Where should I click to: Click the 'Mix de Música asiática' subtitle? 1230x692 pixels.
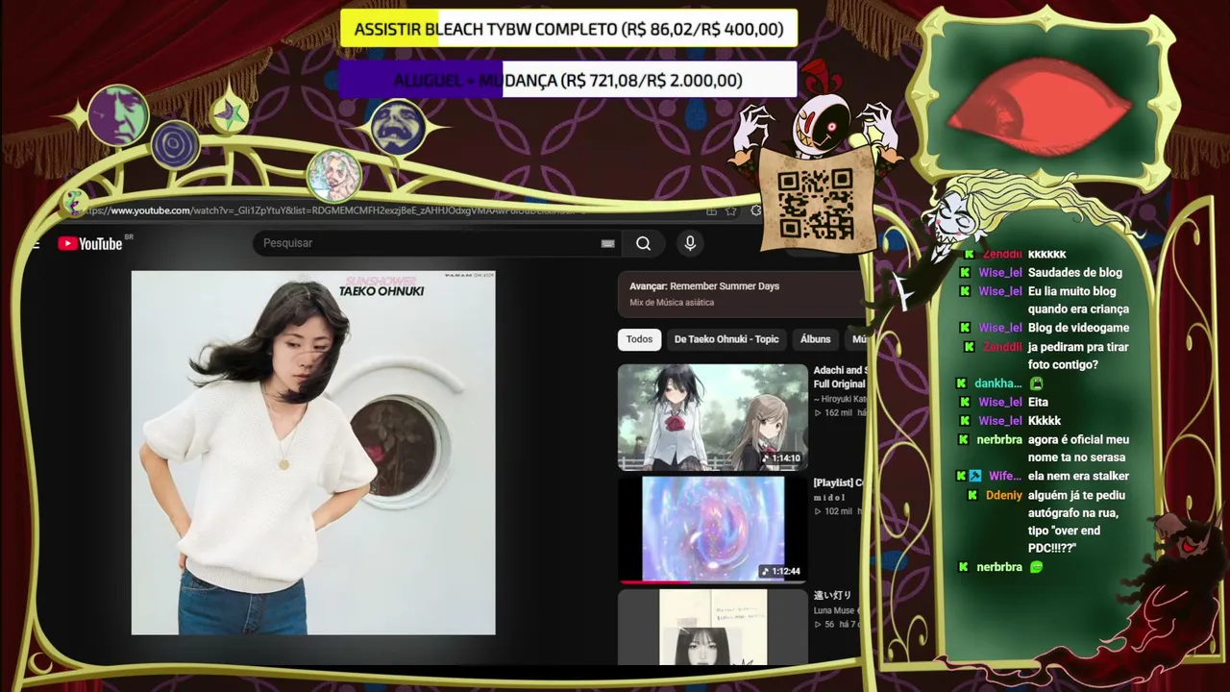click(672, 303)
